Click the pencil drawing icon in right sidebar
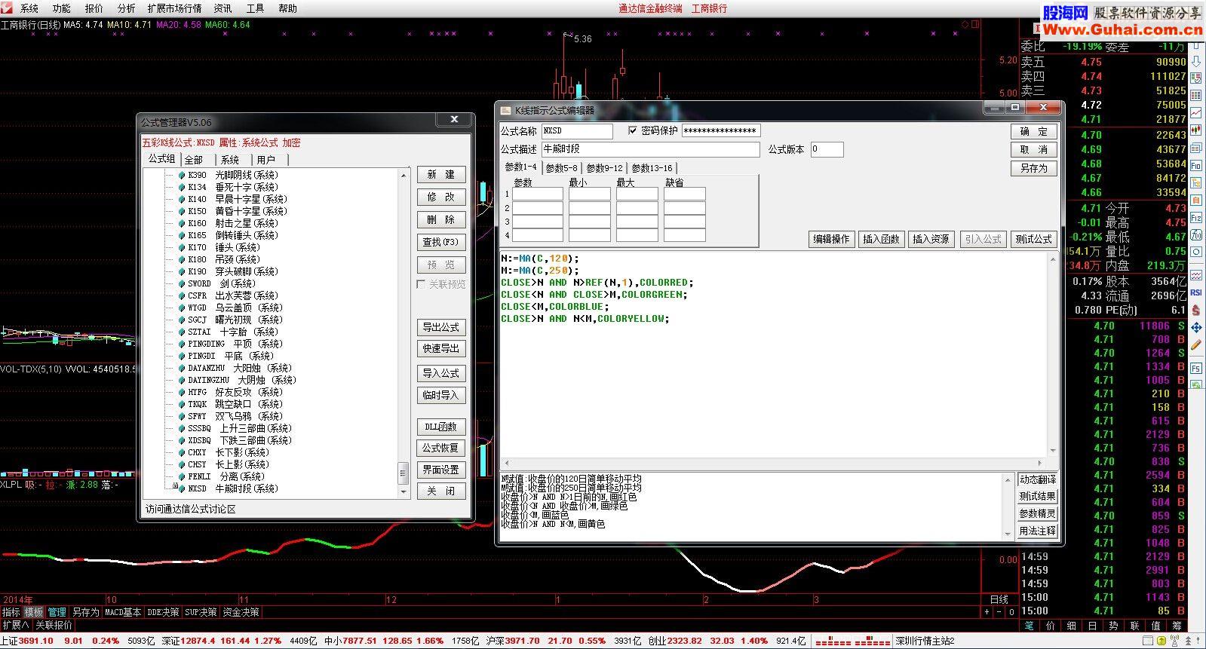The height and width of the screenshot is (649, 1206). click(1196, 344)
